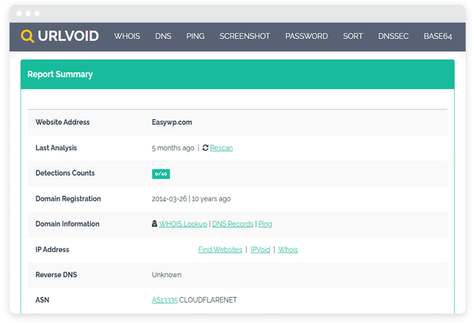Go to the PING tool
This screenshot has height=323, width=474.
pos(196,36)
